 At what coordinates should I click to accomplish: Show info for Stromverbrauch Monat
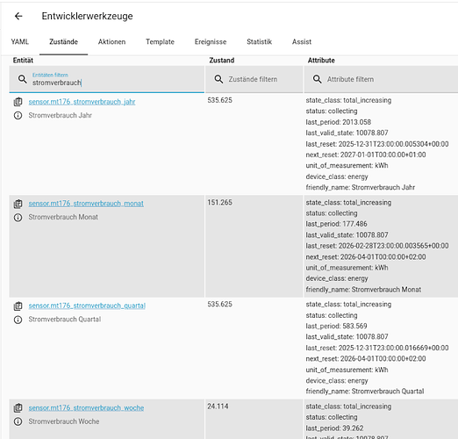[18, 218]
